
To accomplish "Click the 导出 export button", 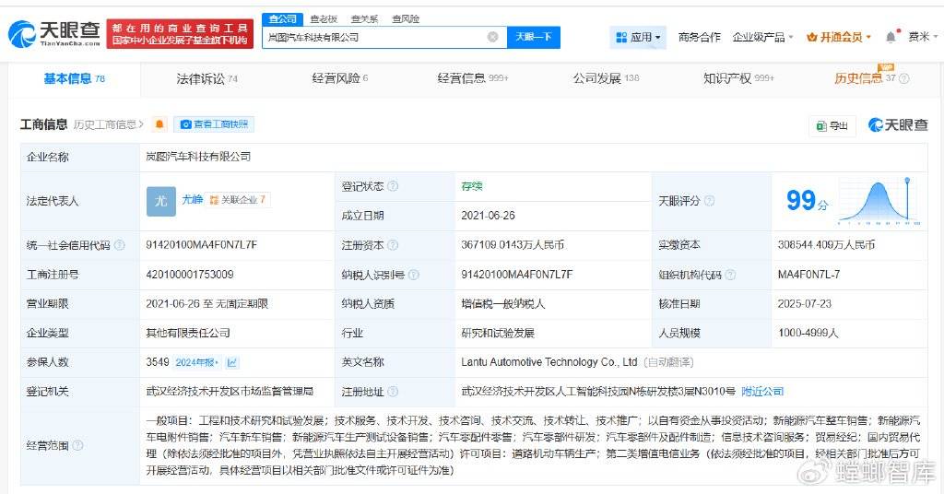I will (832, 125).
